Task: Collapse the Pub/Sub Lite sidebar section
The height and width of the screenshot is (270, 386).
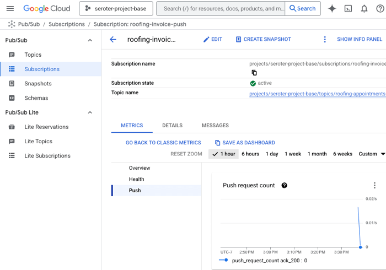Action: pyautogui.click(x=90, y=112)
